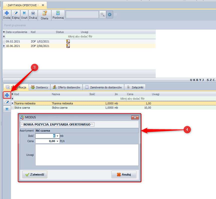
Task: Click the Oferta toolbar button
Action: click(45, 15)
